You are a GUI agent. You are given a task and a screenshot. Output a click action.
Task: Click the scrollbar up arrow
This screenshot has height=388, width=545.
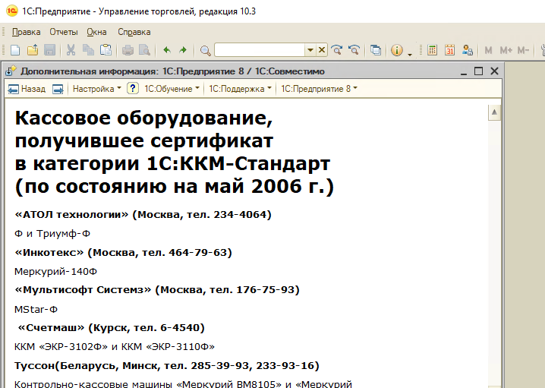tap(494, 112)
